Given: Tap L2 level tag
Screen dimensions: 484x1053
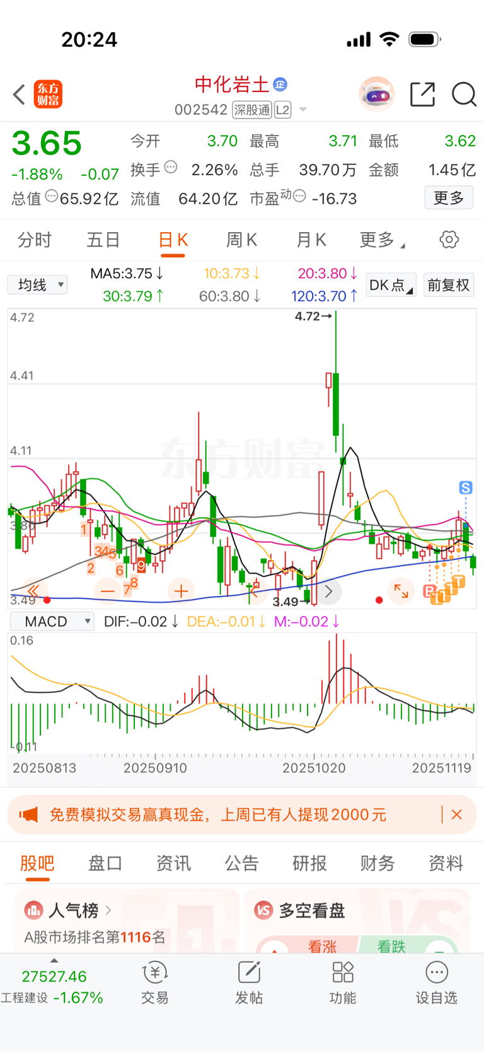Looking at the screenshot, I should click(x=282, y=110).
